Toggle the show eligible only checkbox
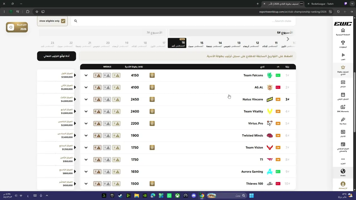 tap(63, 21)
